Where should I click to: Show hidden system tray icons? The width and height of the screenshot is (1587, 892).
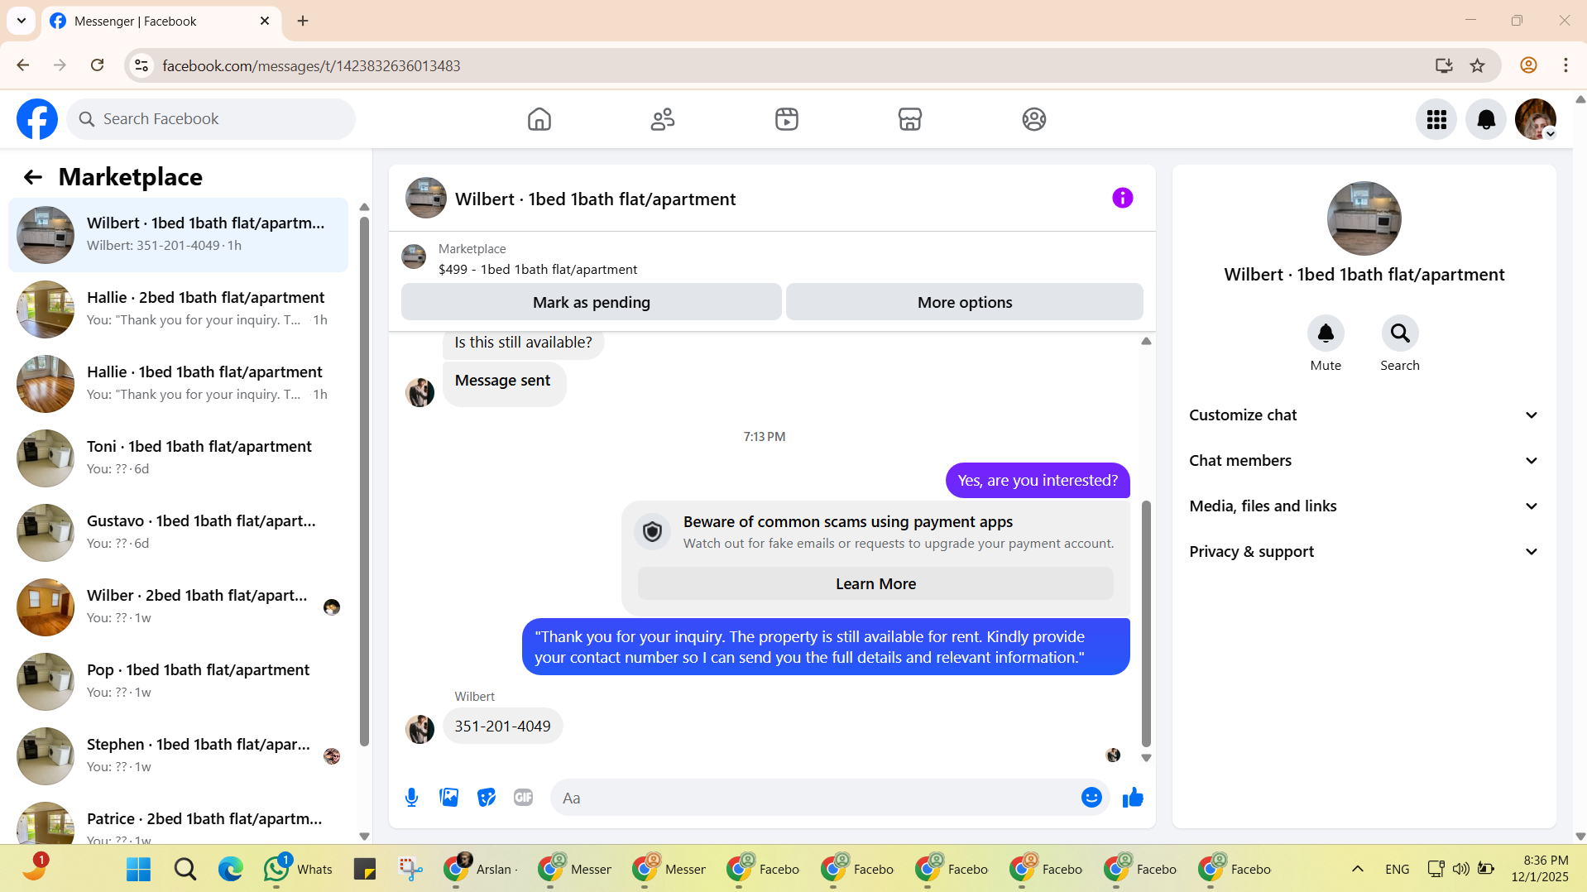point(1358,869)
